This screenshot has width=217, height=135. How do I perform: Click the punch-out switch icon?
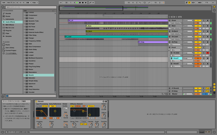[x=149, y=3]
